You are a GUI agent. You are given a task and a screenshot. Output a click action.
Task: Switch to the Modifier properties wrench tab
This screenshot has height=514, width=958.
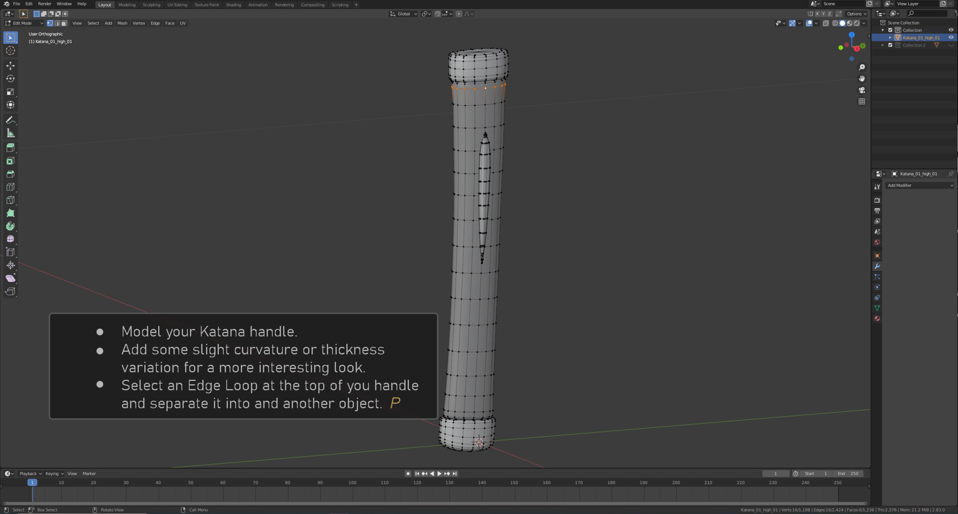877,266
